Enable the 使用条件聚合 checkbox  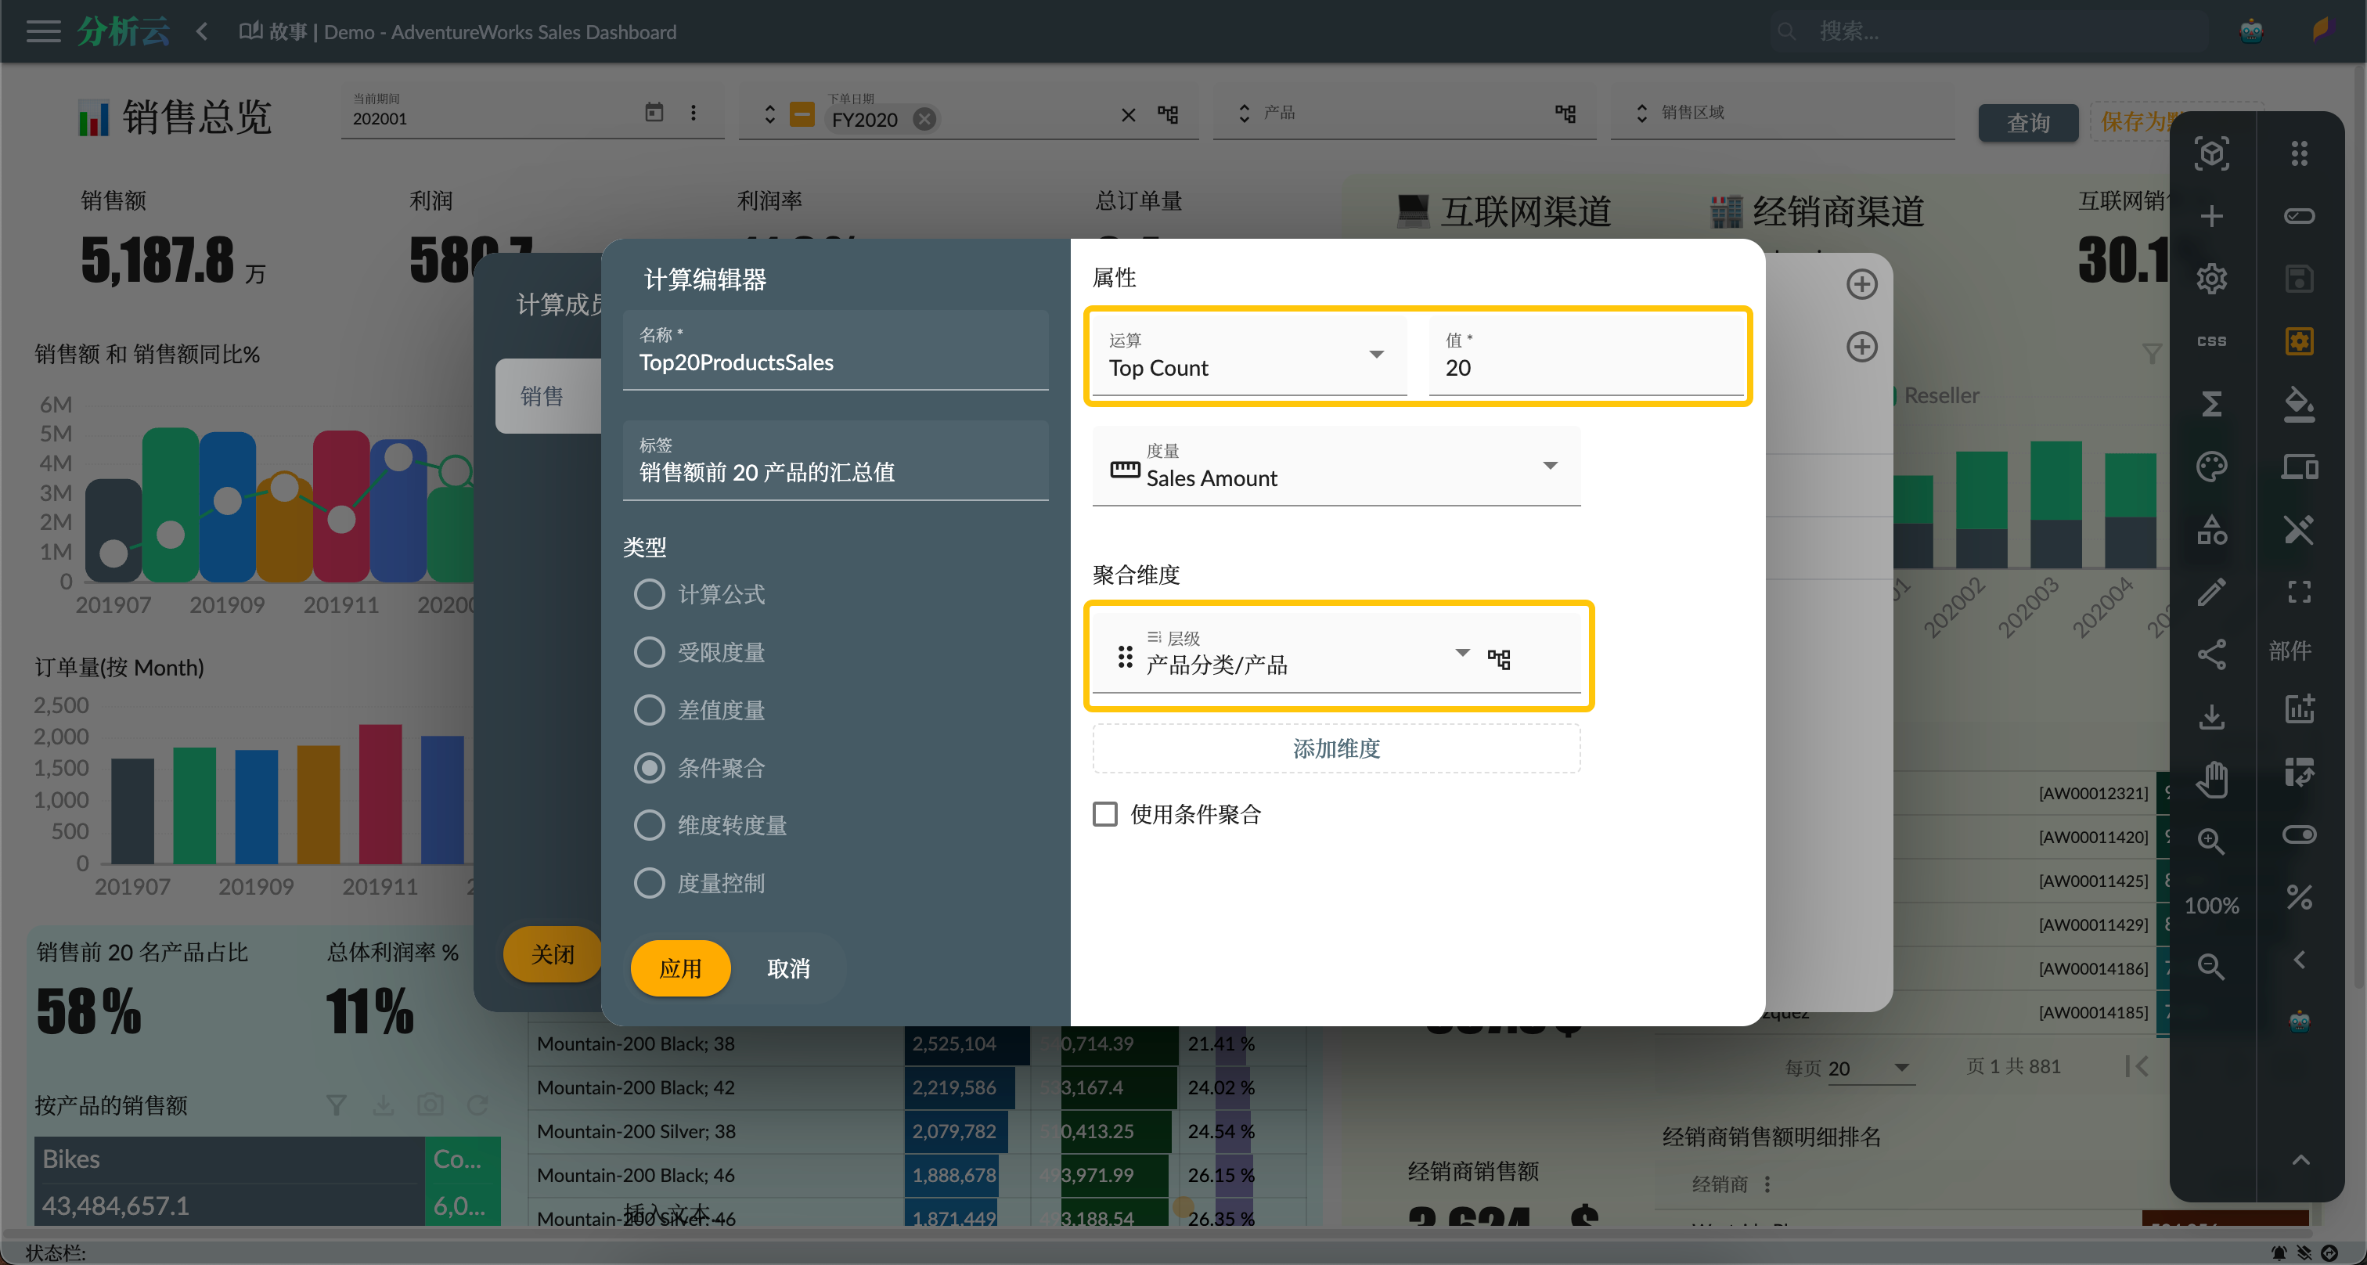pos(1105,813)
